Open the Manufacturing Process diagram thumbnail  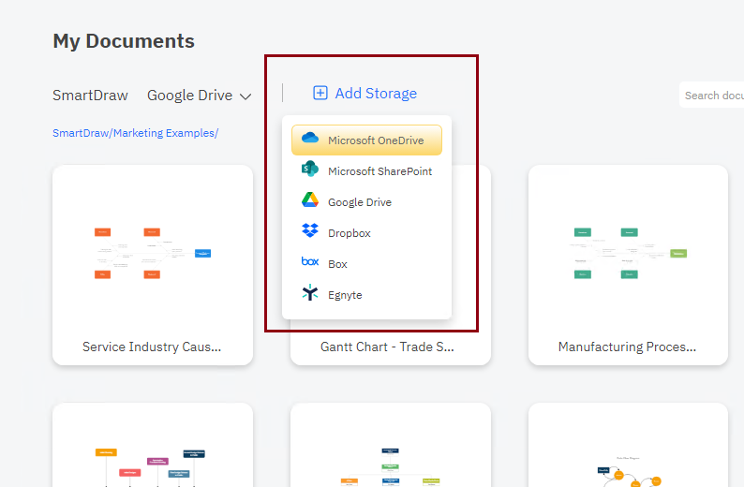click(628, 253)
